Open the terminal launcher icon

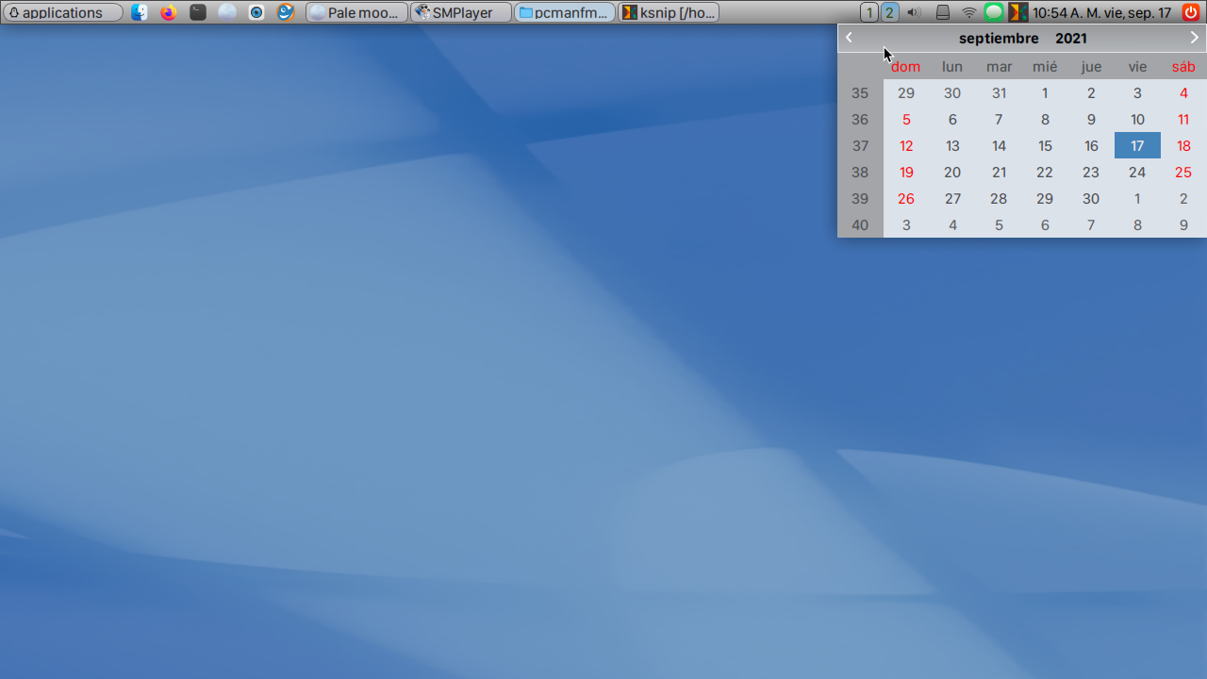click(198, 12)
